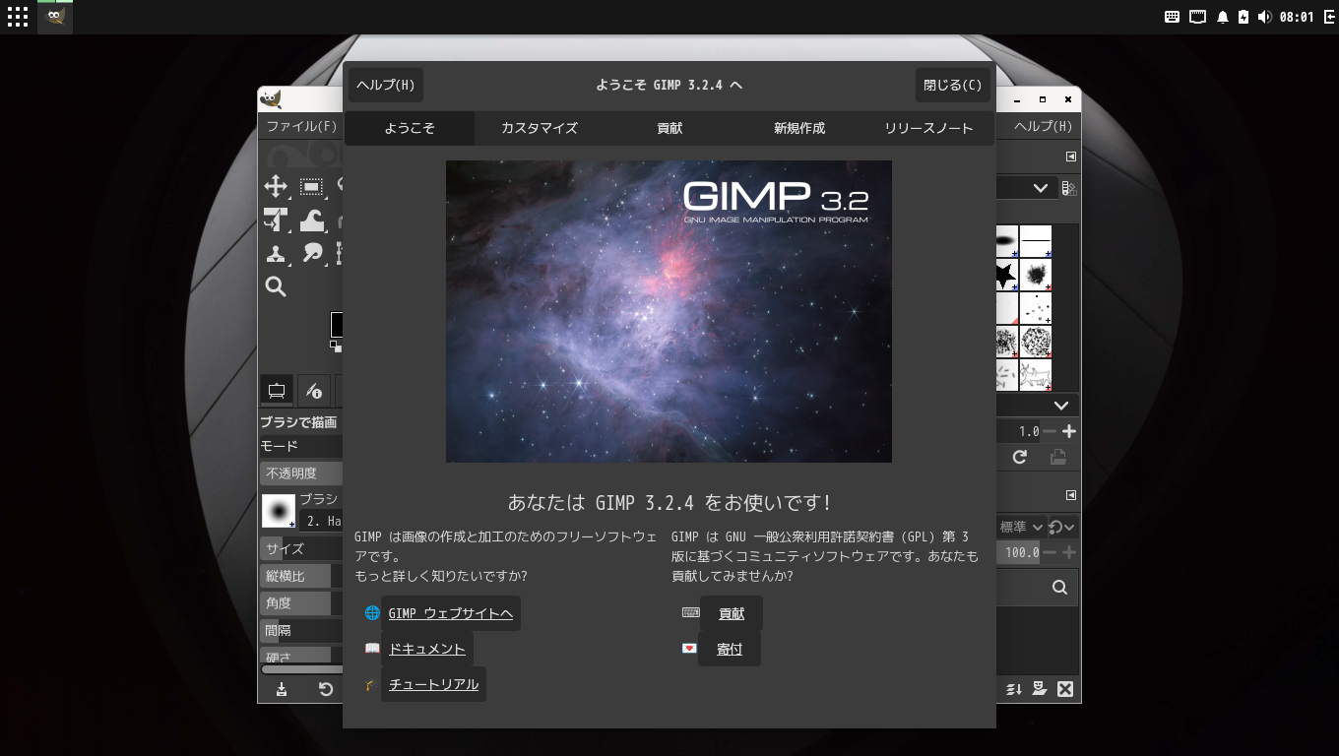Screen dimensions: 1339x756
Task: Adjust the 角度 angle slider
Action: [x=302, y=603]
